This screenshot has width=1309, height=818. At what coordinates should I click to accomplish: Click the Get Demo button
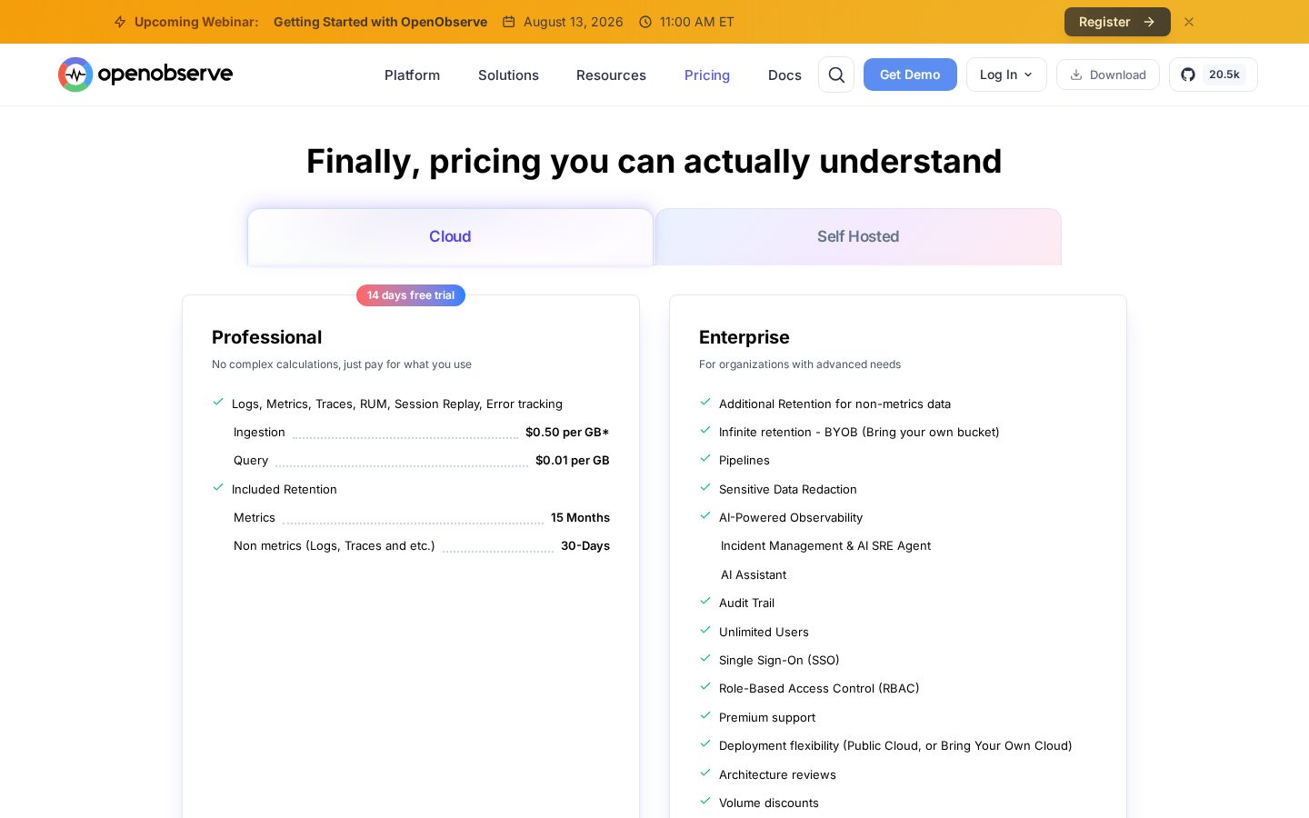[x=910, y=75]
